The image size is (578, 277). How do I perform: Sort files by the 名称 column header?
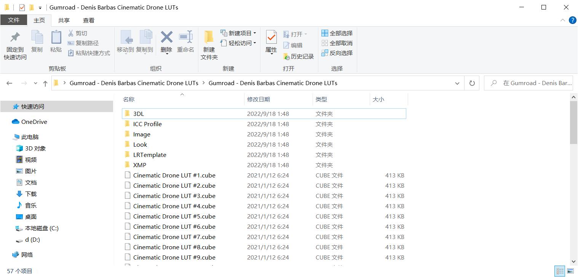(x=129, y=100)
